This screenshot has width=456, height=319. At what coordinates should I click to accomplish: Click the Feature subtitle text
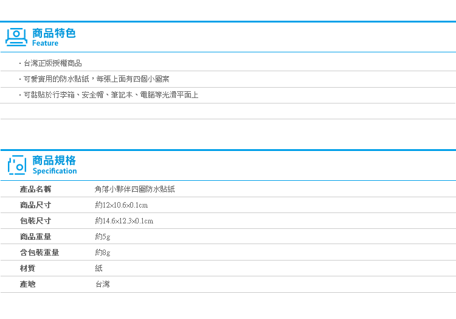pyautogui.click(x=45, y=43)
